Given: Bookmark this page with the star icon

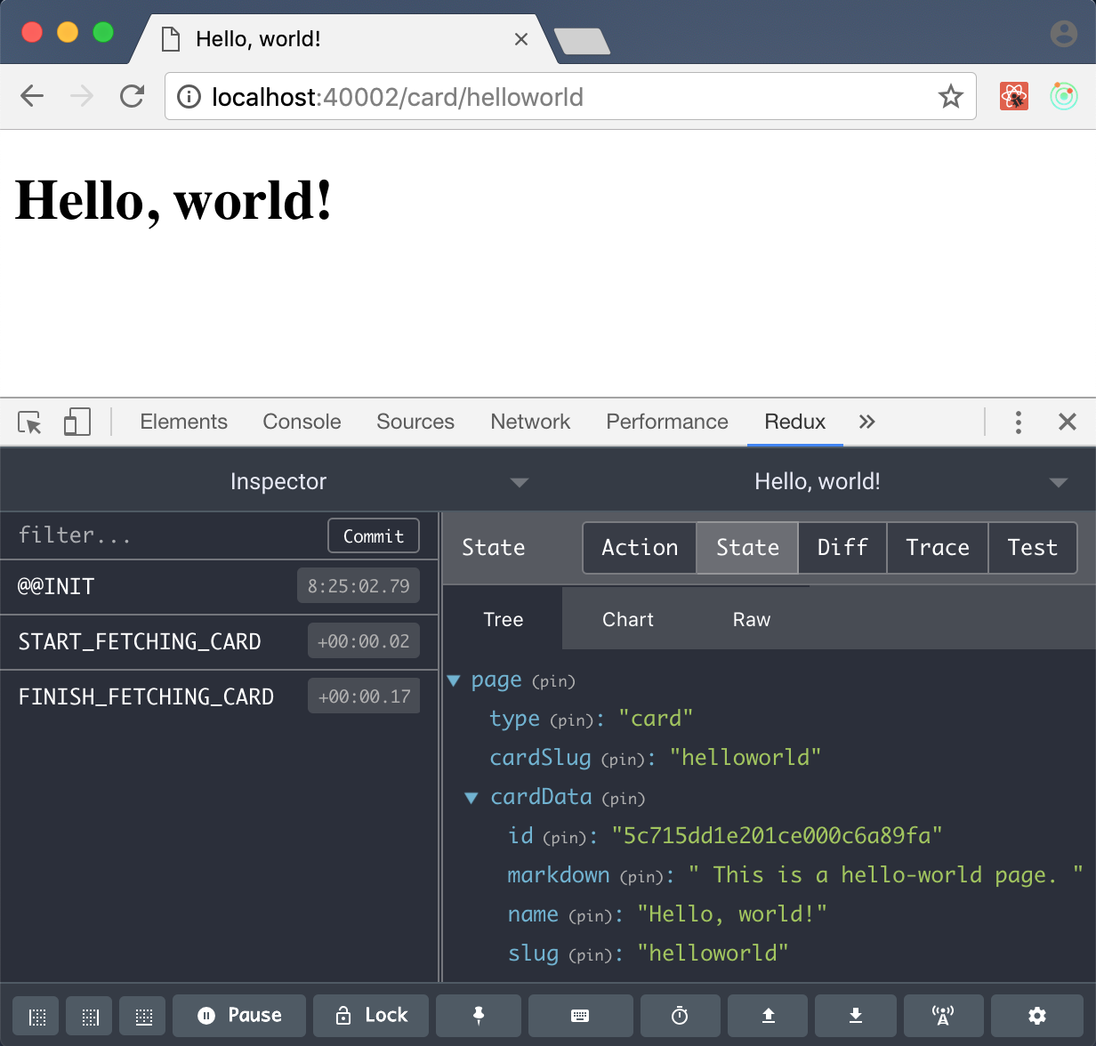Looking at the screenshot, I should pos(951,96).
